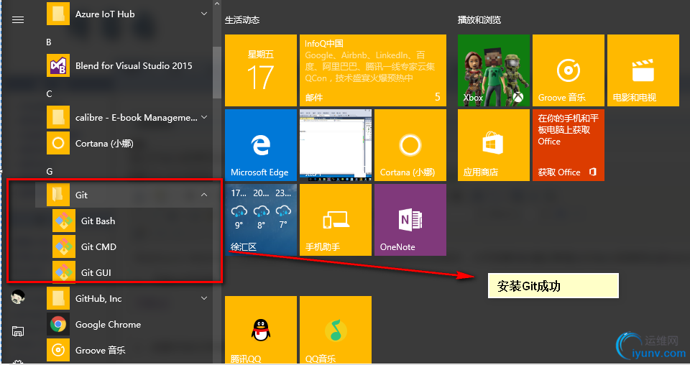Collapse the Git folder chevron
690x365 pixels.
pyautogui.click(x=204, y=195)
